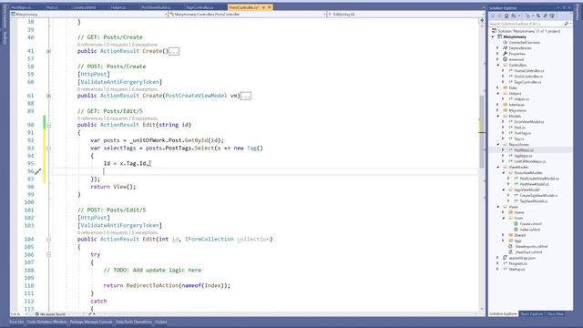Switch to the PostViewModel.cs editor tab
This screenshot has height=328, width=583.
click(x=156, y=7)
